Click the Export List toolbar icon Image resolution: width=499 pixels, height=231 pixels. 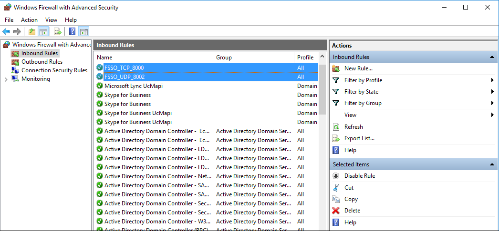click(57, 32)
